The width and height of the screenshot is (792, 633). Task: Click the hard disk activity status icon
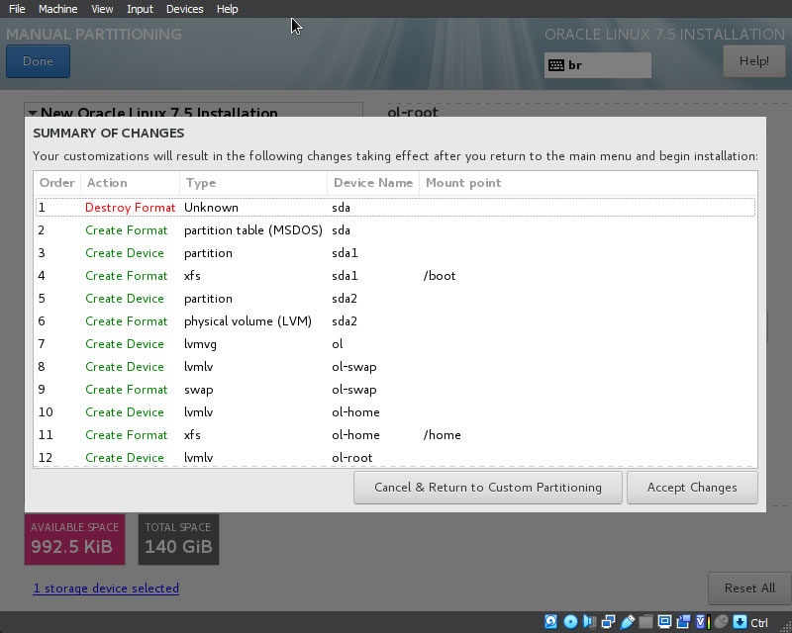coord(551,621)
